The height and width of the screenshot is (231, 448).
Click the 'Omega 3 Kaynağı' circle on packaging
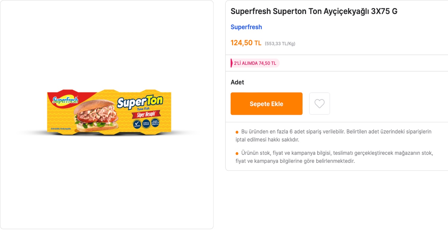click(x=146, y=123)
